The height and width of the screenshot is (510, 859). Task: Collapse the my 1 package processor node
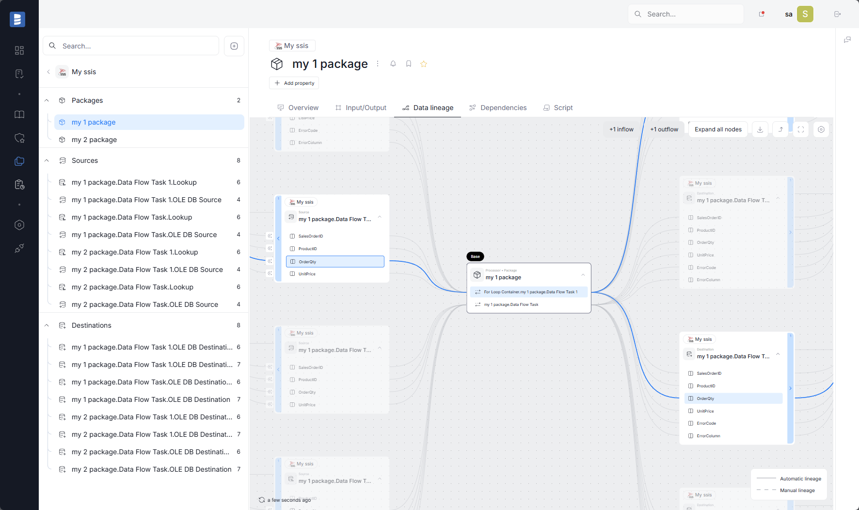583,274
